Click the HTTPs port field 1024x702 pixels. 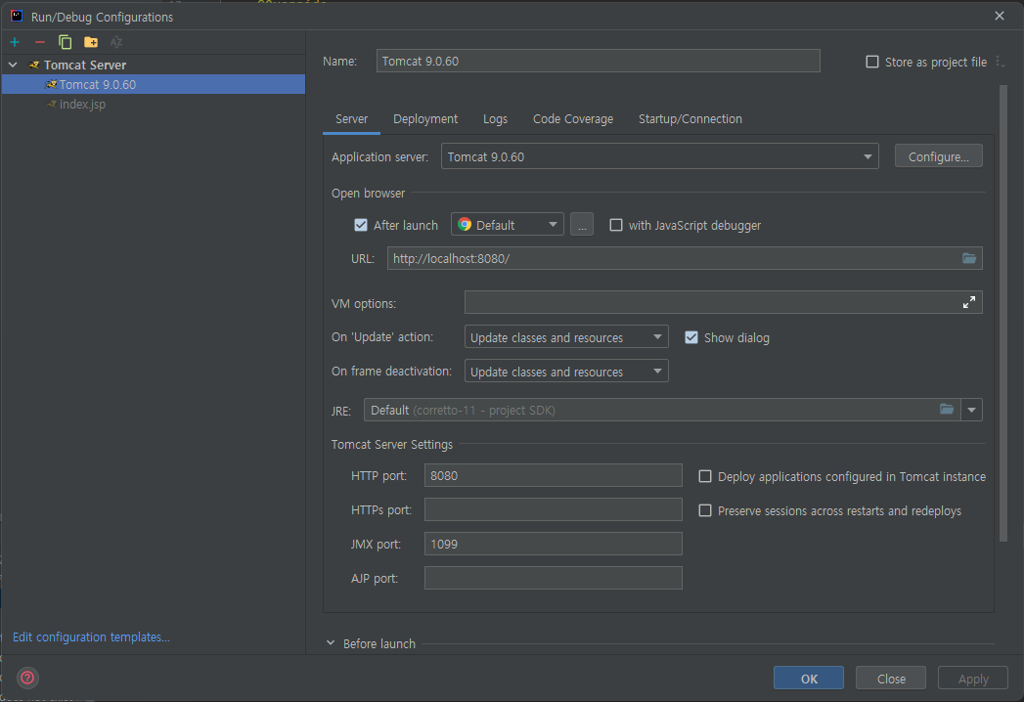pos(554,509)
